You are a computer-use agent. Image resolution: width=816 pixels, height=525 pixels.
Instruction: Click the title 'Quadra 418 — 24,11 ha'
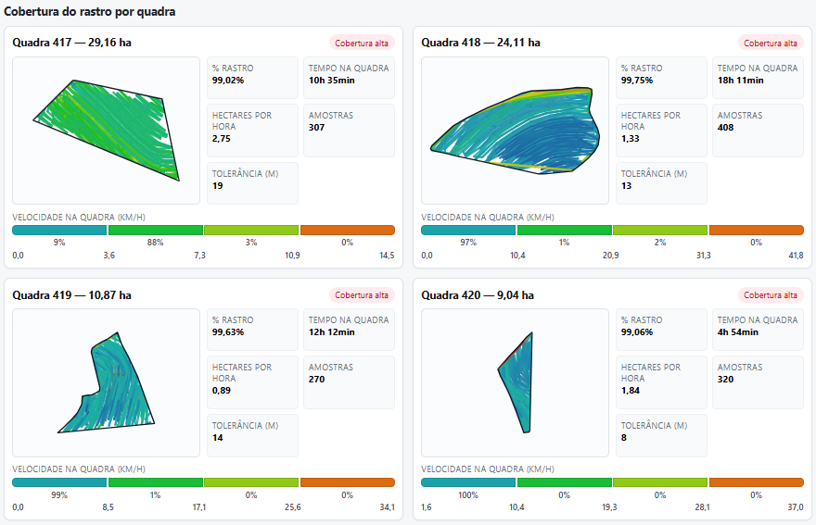click(x=481, y=43)
